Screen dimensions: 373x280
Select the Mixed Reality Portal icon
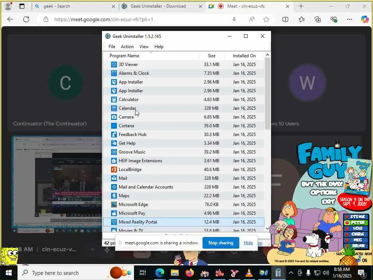(x=114, y=222)
